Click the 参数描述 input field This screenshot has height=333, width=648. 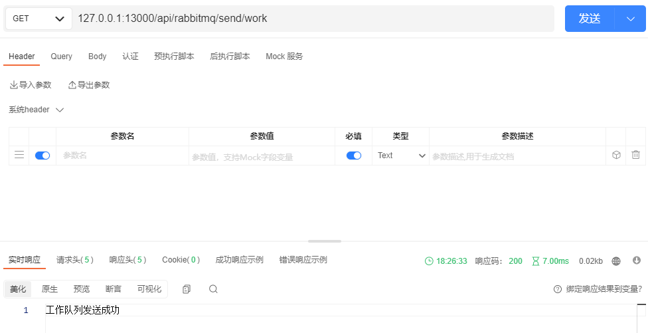pyautogui.click(x=517, y=156)
